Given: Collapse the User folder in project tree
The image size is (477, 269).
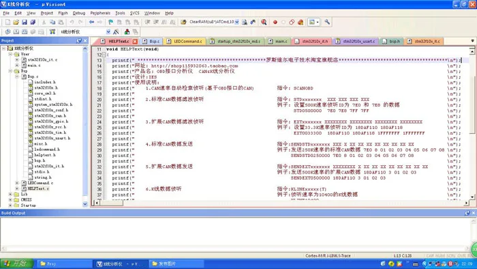Looking at the screenshot, I should click(x=10, y=54).
